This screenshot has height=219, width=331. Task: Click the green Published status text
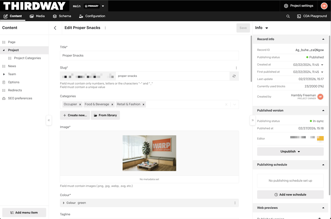pos(316,57)
